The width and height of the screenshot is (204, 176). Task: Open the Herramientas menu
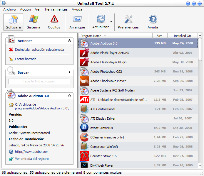point(56,9)
